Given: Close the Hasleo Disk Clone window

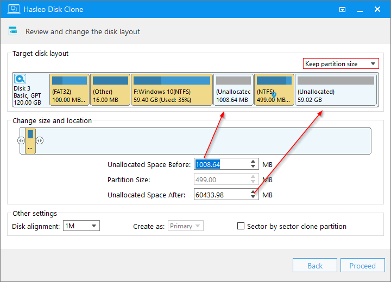Looking at the screenshot, I should coord(377,9).
